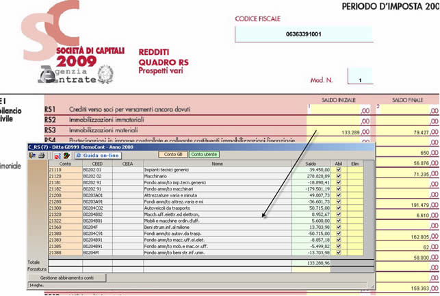Screen dimensions: 440x296
Task: Click the Saldo column header
Action: click(311, 164)
